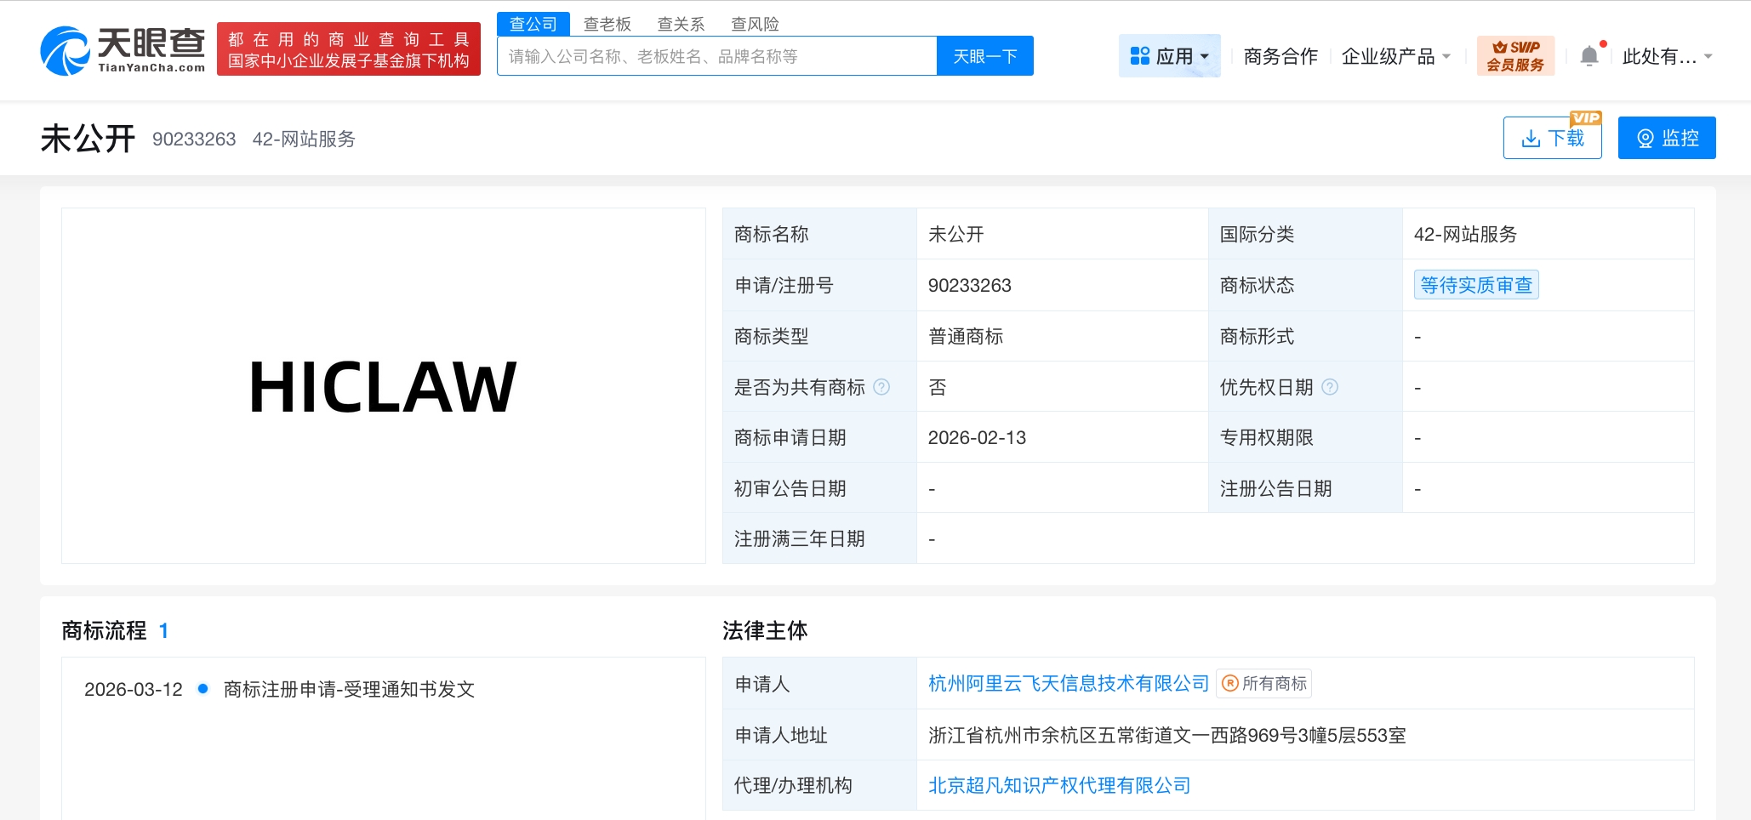Select the 监控 monitoring icon
This screenshot has height=820, width=1751.
(1645, 137)
